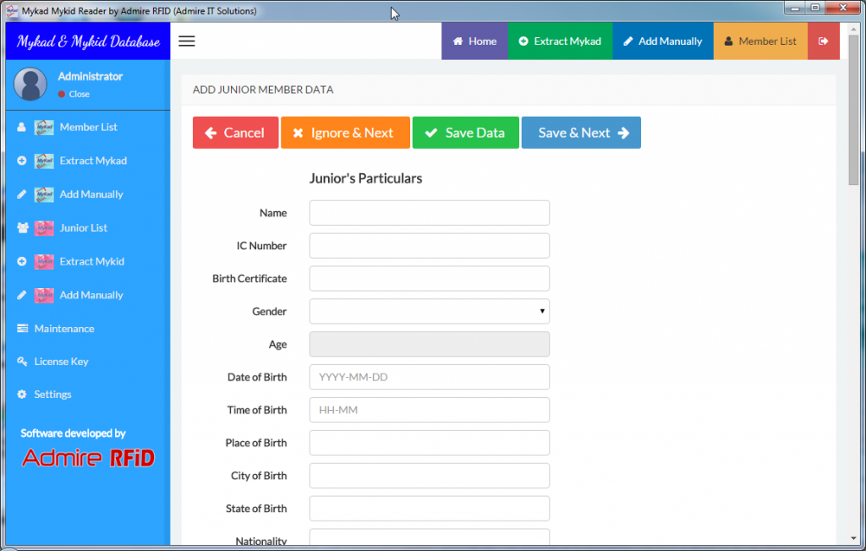Click the orange Ignore & Next button
Image resolution: width=866 pixels, height=551 pixels.
345,133
